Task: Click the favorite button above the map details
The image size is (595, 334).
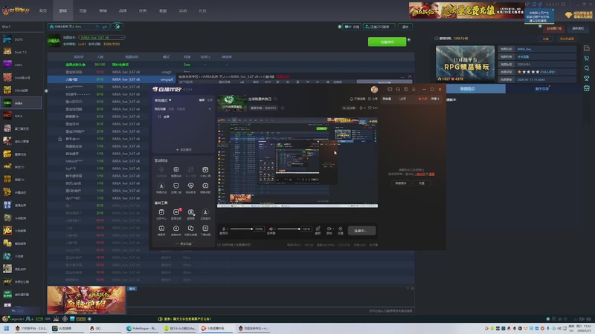Action: (545, 39)
